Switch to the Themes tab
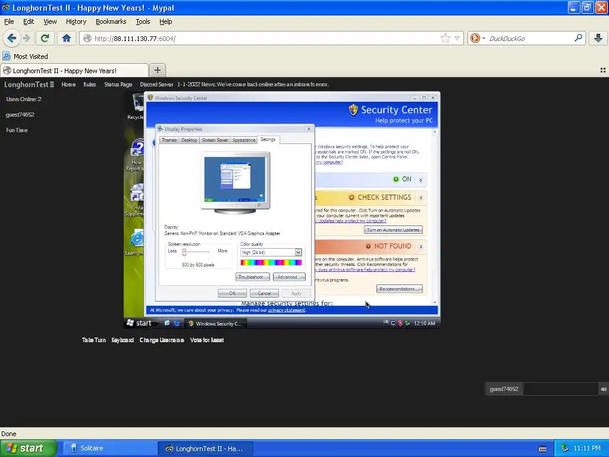 pyautogui.click(x=169, y=140)
